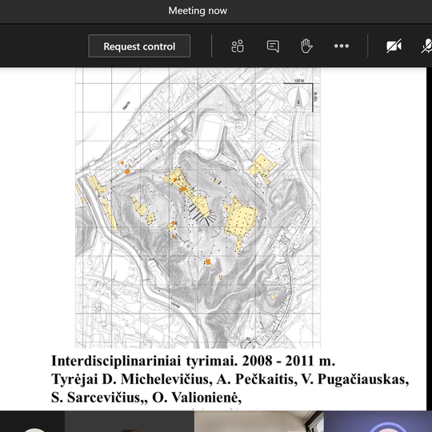Click the north arrow compass on map
Viewport: 432px width, 432px height.
click(298, 97)
